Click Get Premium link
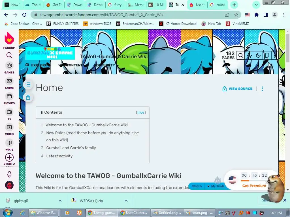 click(254, 186)
